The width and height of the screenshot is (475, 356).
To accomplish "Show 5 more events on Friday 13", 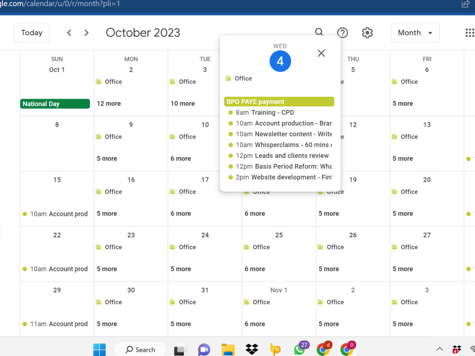I will 403,159.
